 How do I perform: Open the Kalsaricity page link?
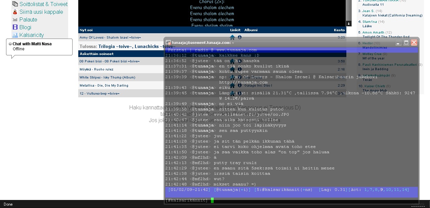(x=31, y=35)
